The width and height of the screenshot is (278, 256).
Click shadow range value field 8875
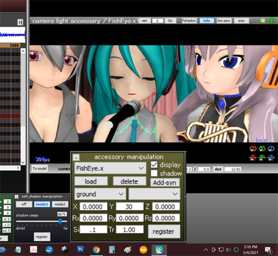(x=62, y=214)
